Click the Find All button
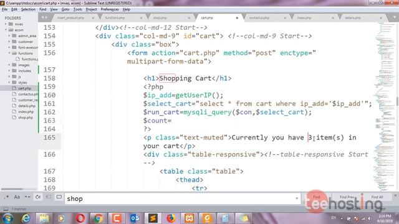The image size is (399, 224). click(x=377, y=197)
